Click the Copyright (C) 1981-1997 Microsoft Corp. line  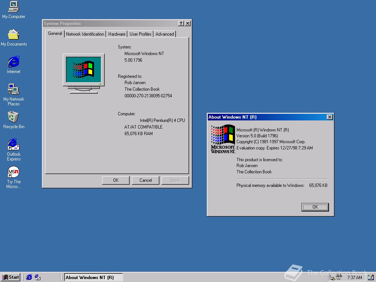pos(271,142)
